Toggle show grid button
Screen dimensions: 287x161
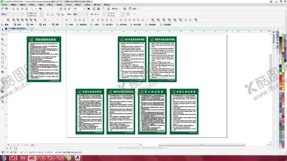pyautogui.click(x=99, y=9)
